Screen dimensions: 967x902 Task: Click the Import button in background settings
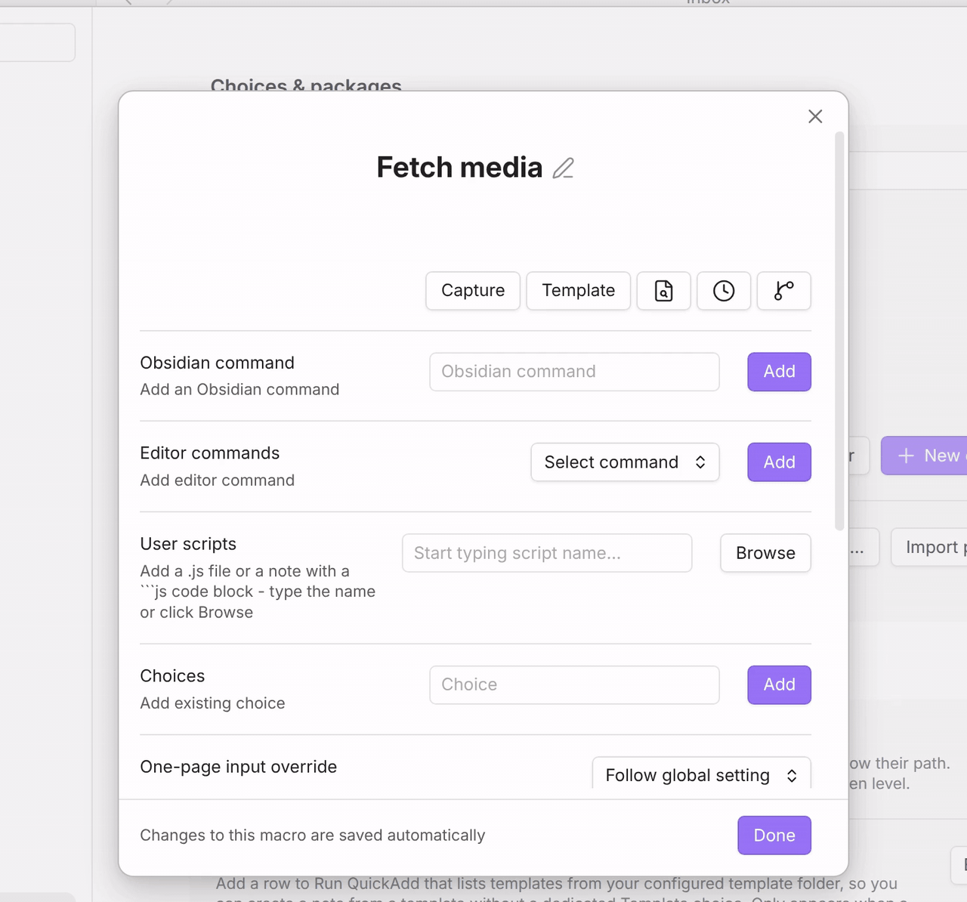[x=929, y=547]
